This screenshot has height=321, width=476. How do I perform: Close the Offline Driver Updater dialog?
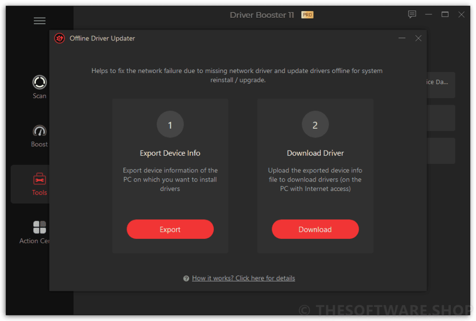(x=418, y=38)
